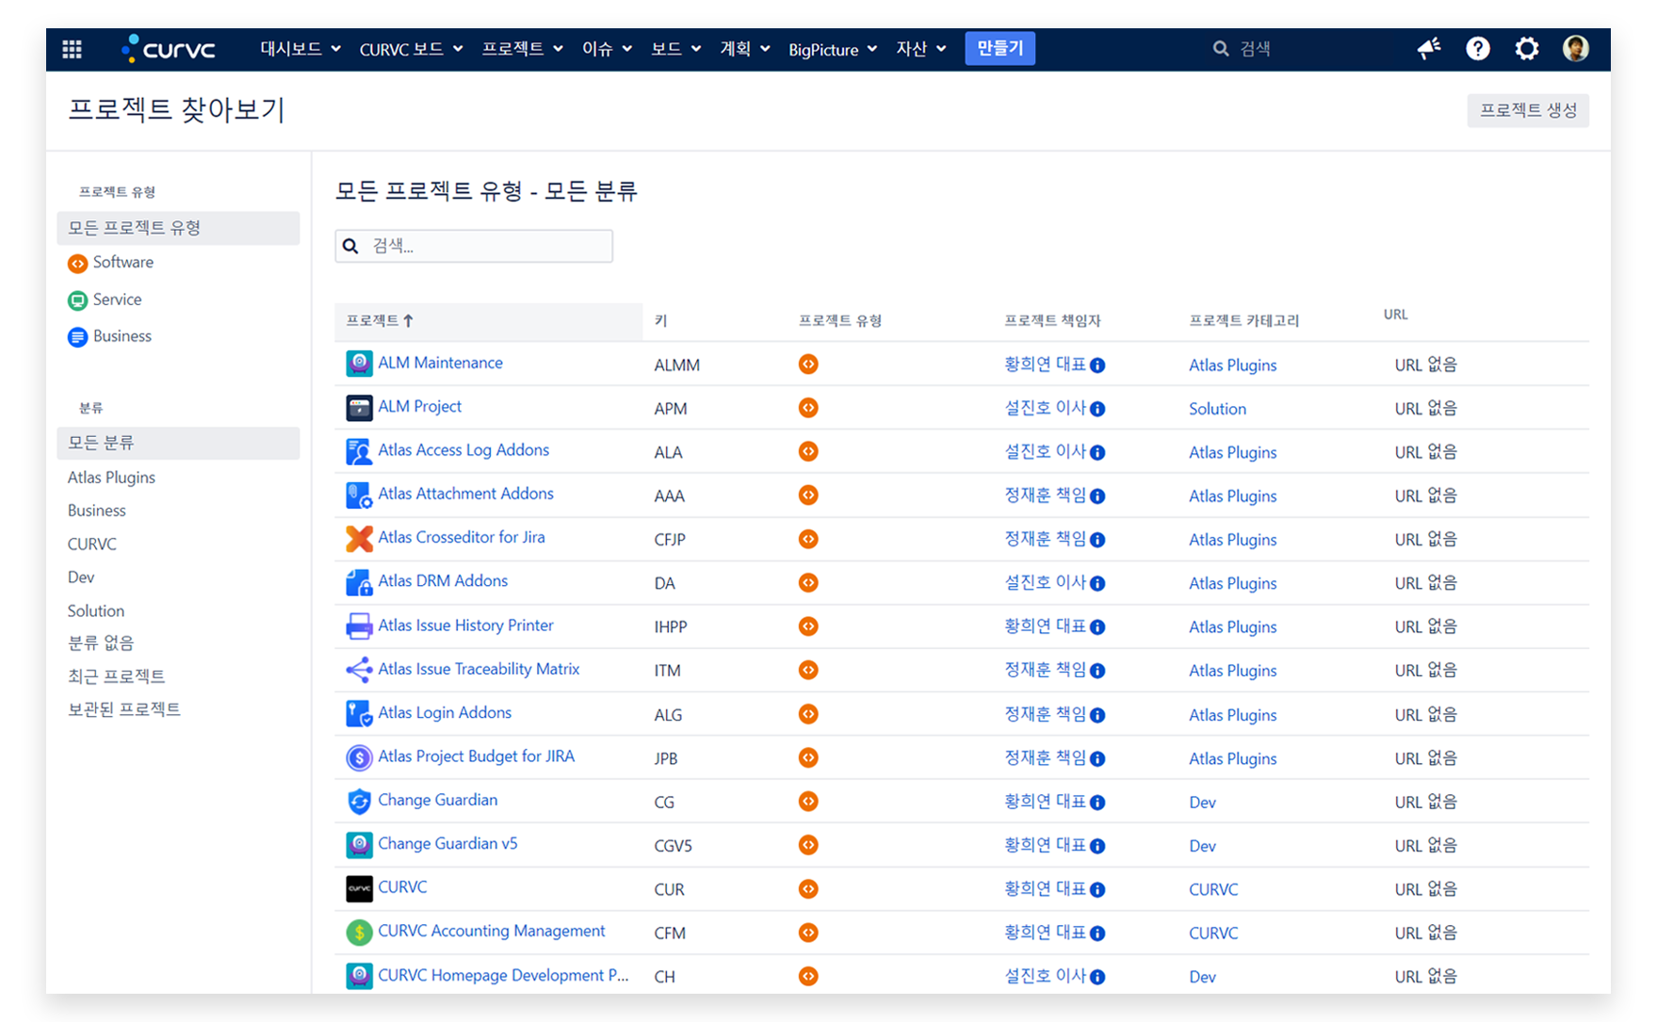The width and height of the screenshot is (1657, 1022).
Task: Open 정재훈 책임 lead link in Atlas Login Addons row
Action: pyautogui.click(x=1045, y=714)
